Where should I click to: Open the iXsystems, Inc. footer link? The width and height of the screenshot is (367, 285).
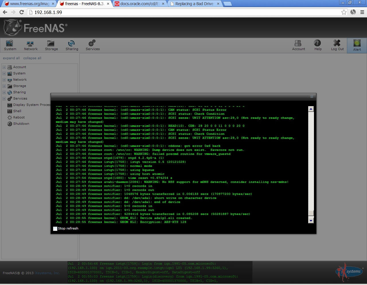coord(47,273)
